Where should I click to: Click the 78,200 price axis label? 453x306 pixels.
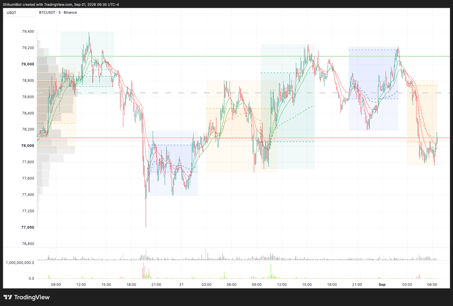click(28, 129)
